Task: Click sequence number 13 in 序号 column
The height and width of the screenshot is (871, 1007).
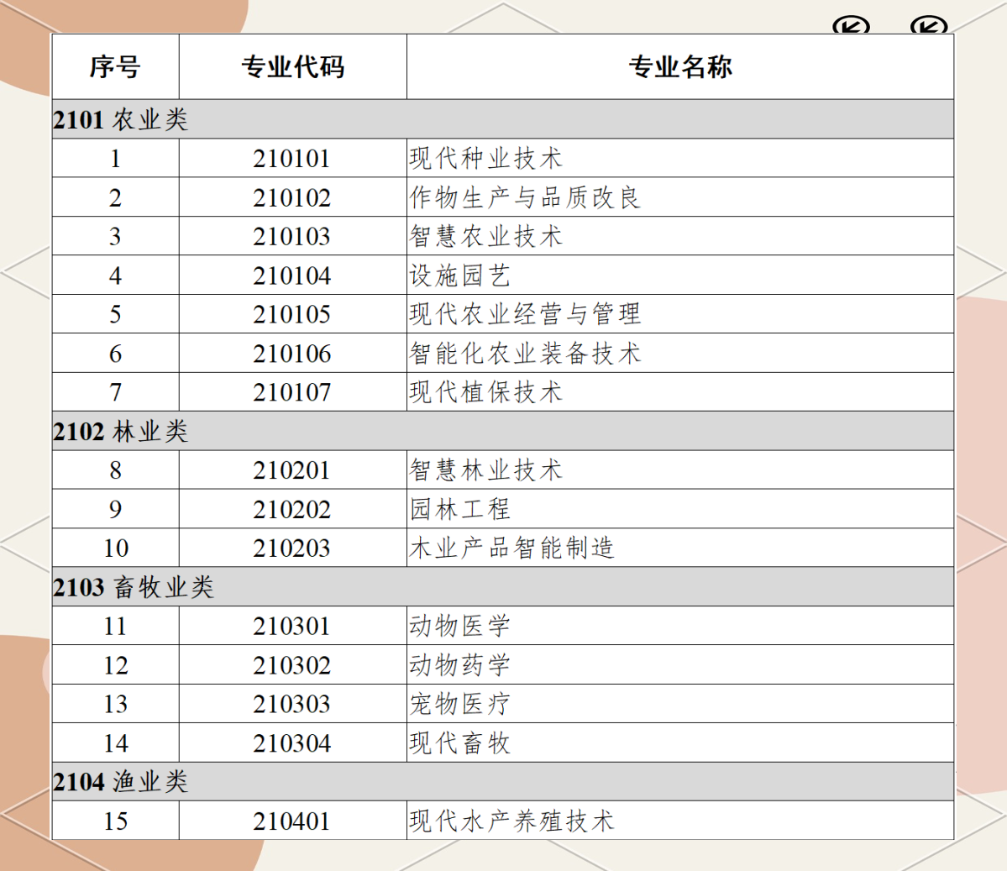Action: coord(116,704)
